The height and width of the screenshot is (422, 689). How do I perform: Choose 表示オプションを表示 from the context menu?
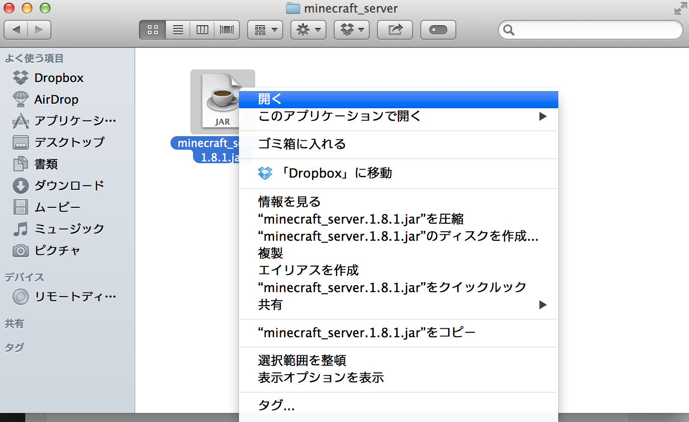[399, 377]
